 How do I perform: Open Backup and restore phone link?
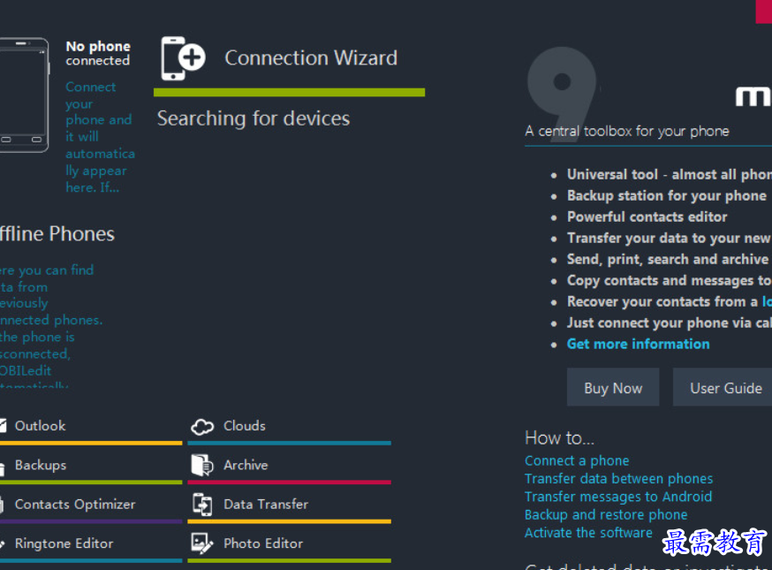606,514
